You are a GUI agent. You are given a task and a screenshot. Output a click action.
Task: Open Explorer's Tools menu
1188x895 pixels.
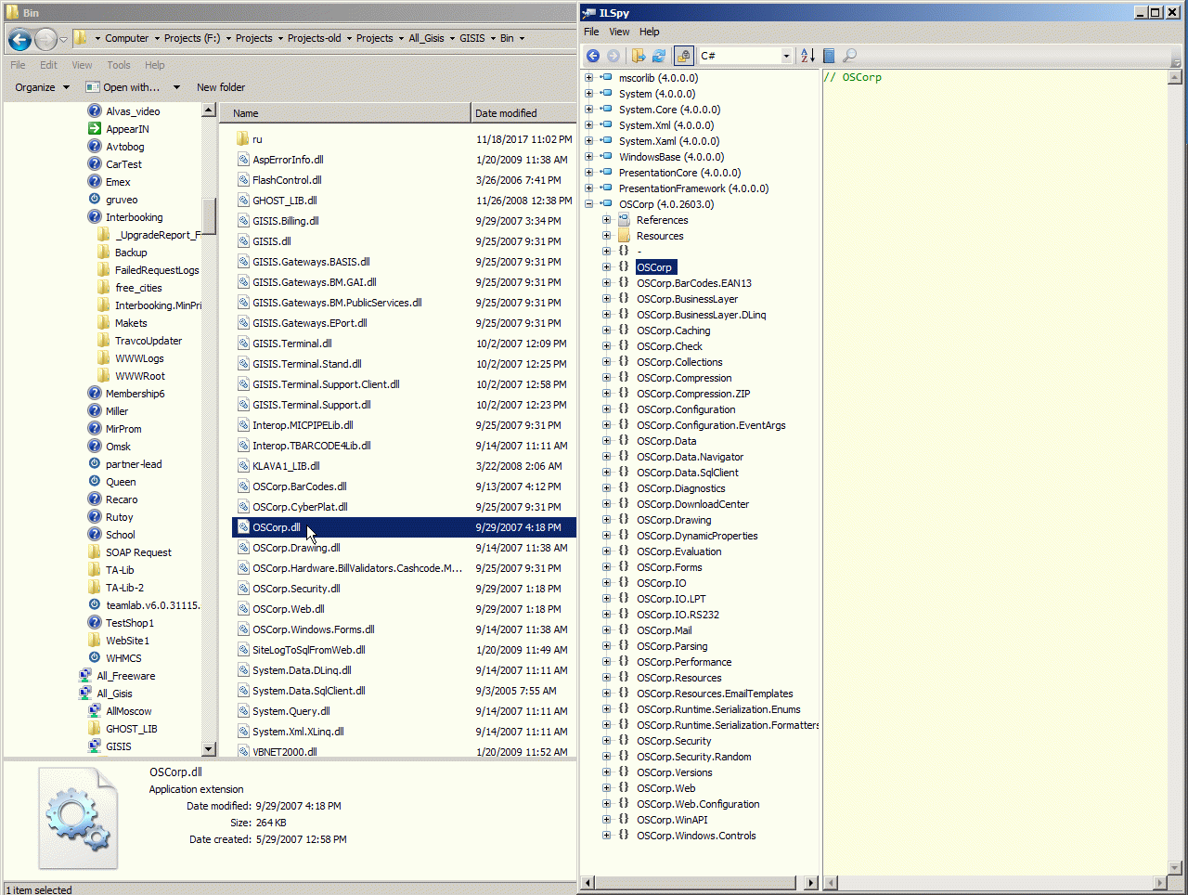tap(119, 65)
